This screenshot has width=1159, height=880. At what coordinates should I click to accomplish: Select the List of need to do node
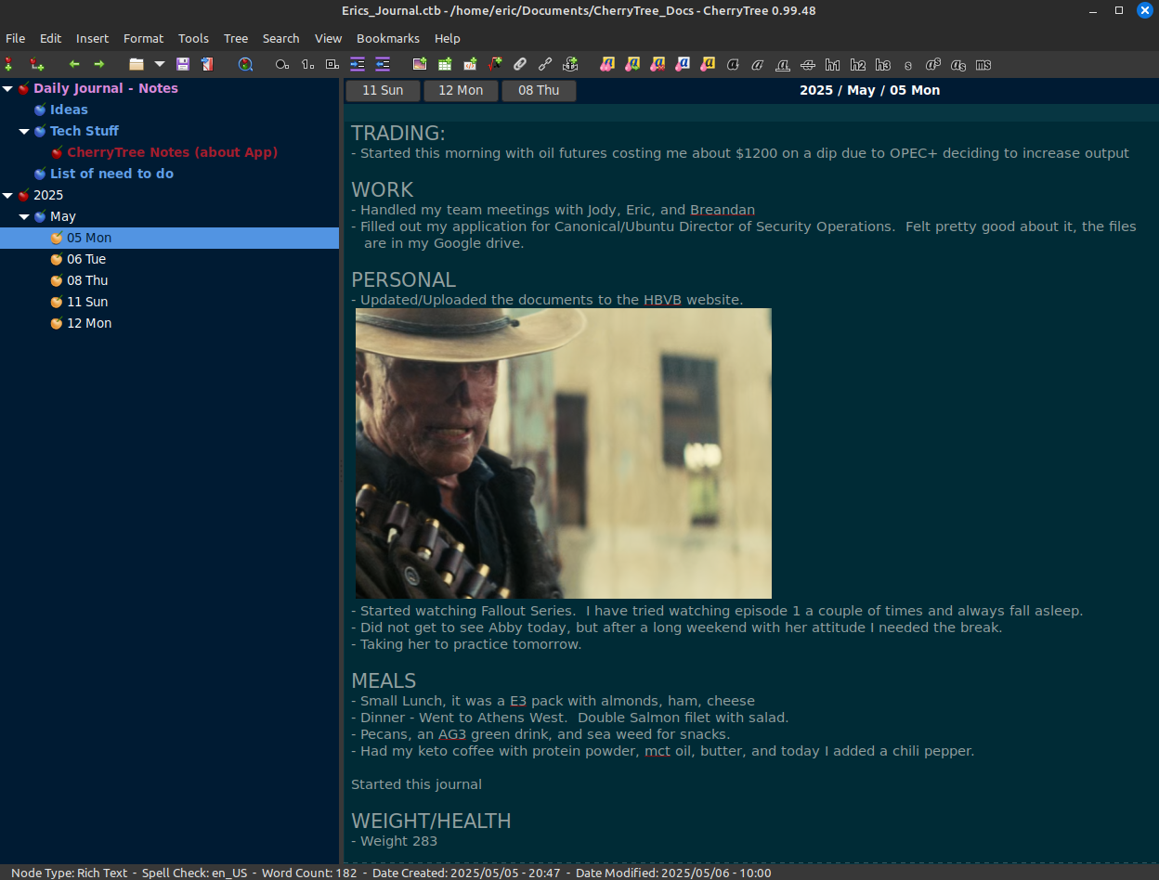111,174
